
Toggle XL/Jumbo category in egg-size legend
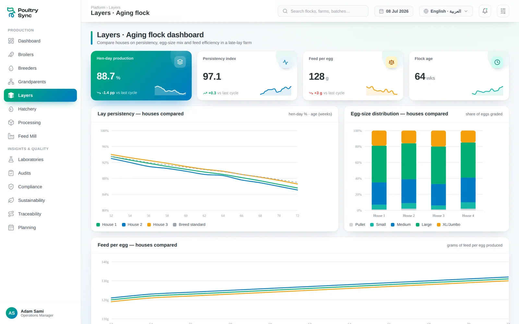coord(449,225)
